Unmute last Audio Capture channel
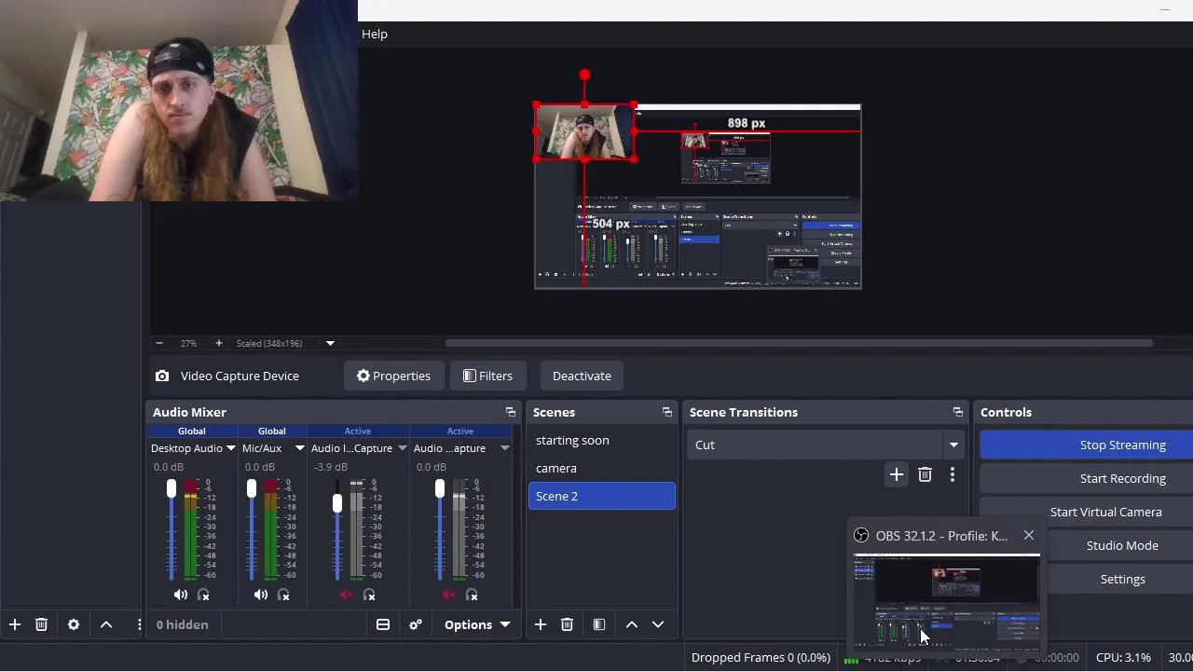This screenshot has height=671, width=1193. pyautogui.click(x=449, y=595)
